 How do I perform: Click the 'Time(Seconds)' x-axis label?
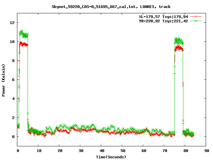tap(111, 157)
